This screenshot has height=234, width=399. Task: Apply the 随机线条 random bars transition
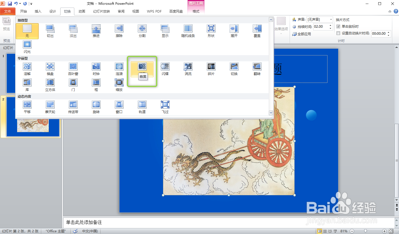[188, 31]
